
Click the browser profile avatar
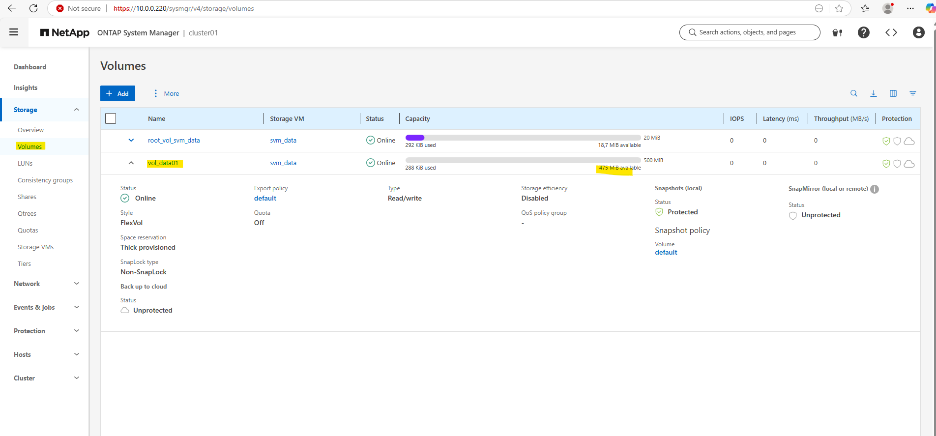point(888,8)
